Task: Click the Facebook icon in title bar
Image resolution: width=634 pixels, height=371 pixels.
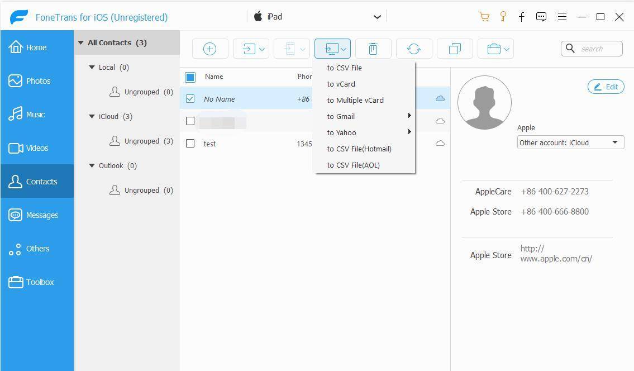Action: point(521,17)
